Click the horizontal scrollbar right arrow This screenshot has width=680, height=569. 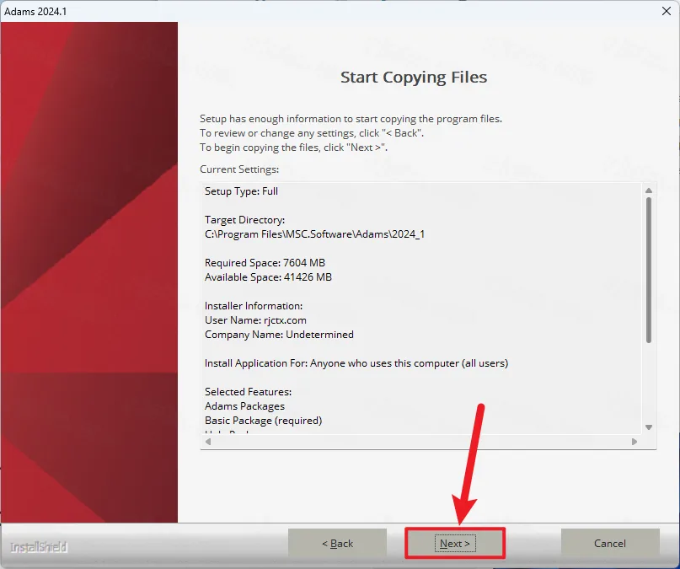point(634,441)
